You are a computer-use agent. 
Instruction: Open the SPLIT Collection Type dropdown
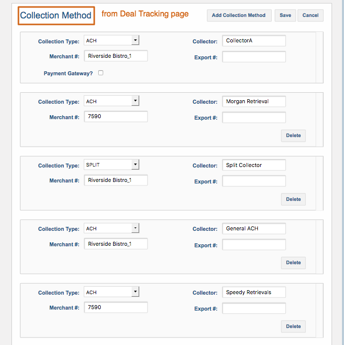point(111,165)
